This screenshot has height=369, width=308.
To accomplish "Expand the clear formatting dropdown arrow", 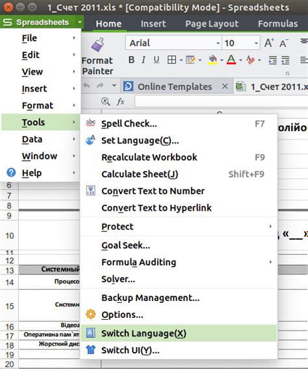I will pyautogui.click(x=259, y=60).
